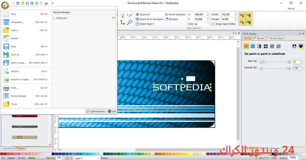Switch to the Symbols tab
306x160 pixels.
coord(9,148)
